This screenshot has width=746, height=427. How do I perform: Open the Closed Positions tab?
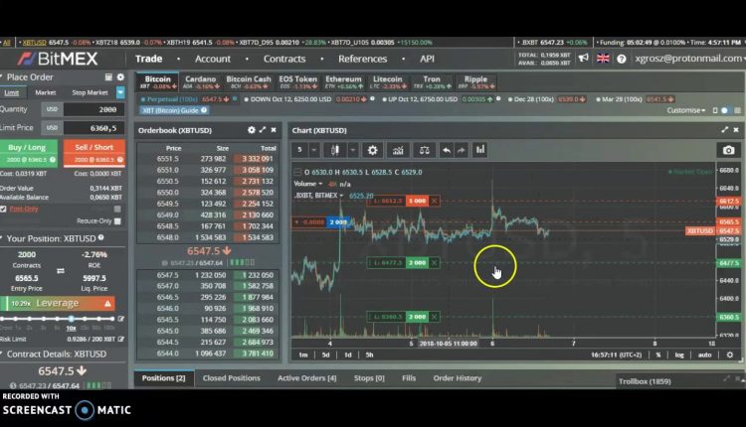pyautogui.click(x=231, y=378)
